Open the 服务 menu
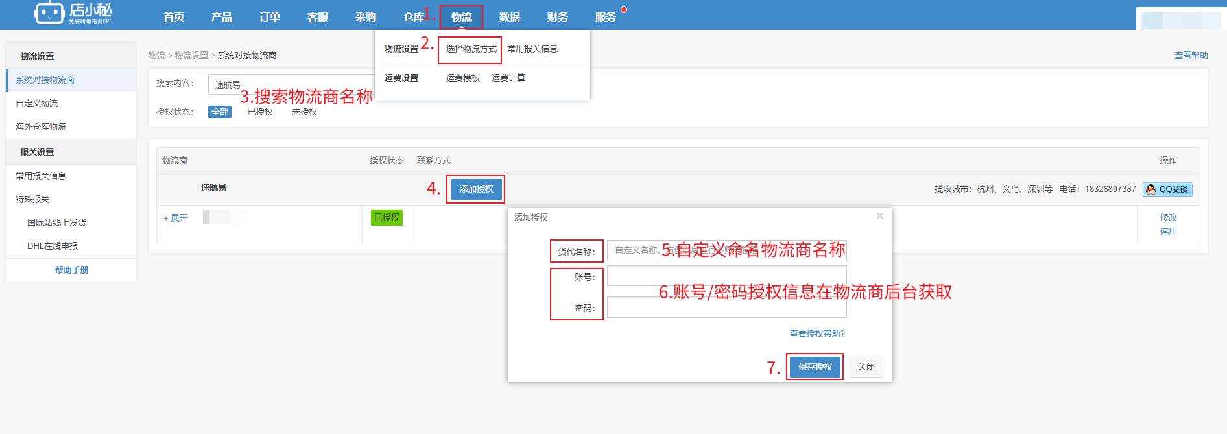Screen dimensions: 1227x434 606,17
